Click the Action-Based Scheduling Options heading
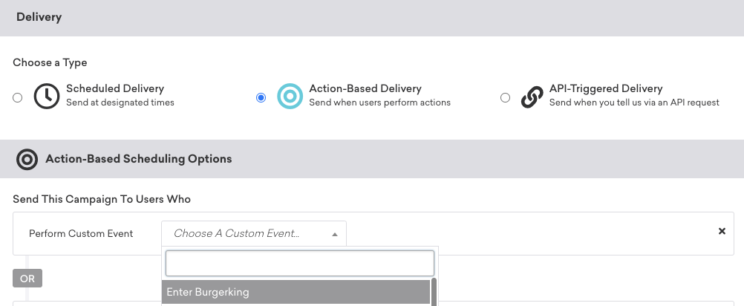The width and height of the screenshot is (744, 306). [139, 159]
